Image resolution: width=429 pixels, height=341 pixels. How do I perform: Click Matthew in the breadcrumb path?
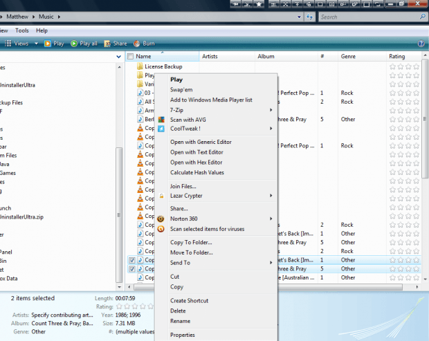click(17, 17)
